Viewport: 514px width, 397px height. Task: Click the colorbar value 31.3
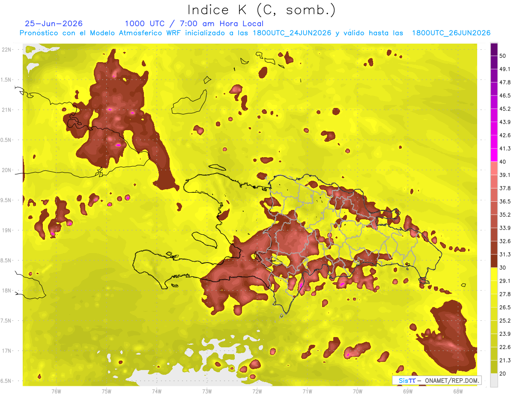(x=505, y=254)
